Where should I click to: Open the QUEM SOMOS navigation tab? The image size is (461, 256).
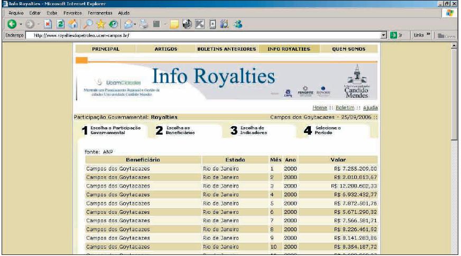tap(348, 49)
